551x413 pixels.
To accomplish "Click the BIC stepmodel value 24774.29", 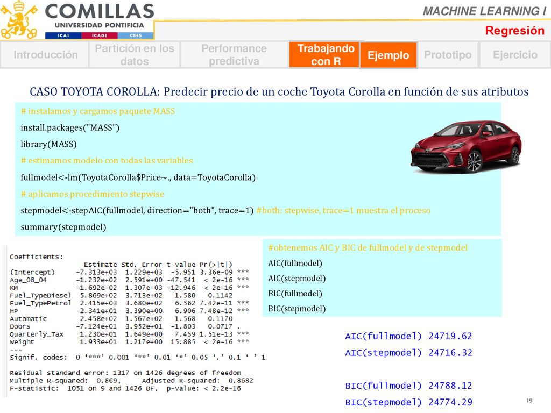I will click(450, 402).
